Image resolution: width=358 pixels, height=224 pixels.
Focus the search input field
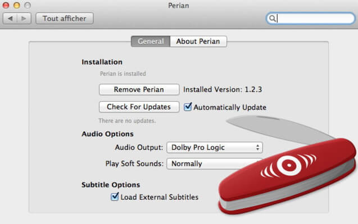(x=310, y=19)
